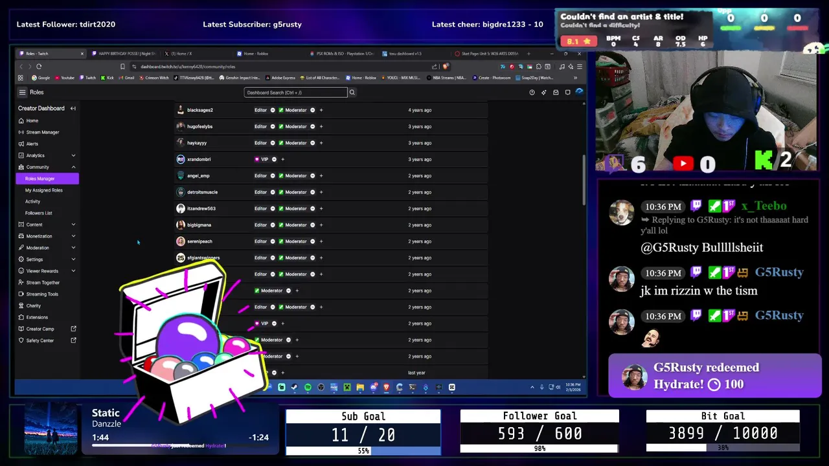Viewport: 829px width, 466px height.
Task: Open the hamburger menu beside Roles
Action: (x=22, y=93)
